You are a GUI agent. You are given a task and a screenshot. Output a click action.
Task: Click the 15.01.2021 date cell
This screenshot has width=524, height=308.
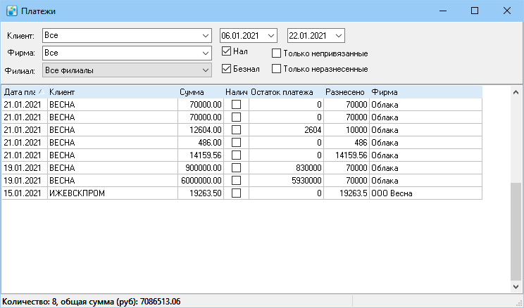25,193
